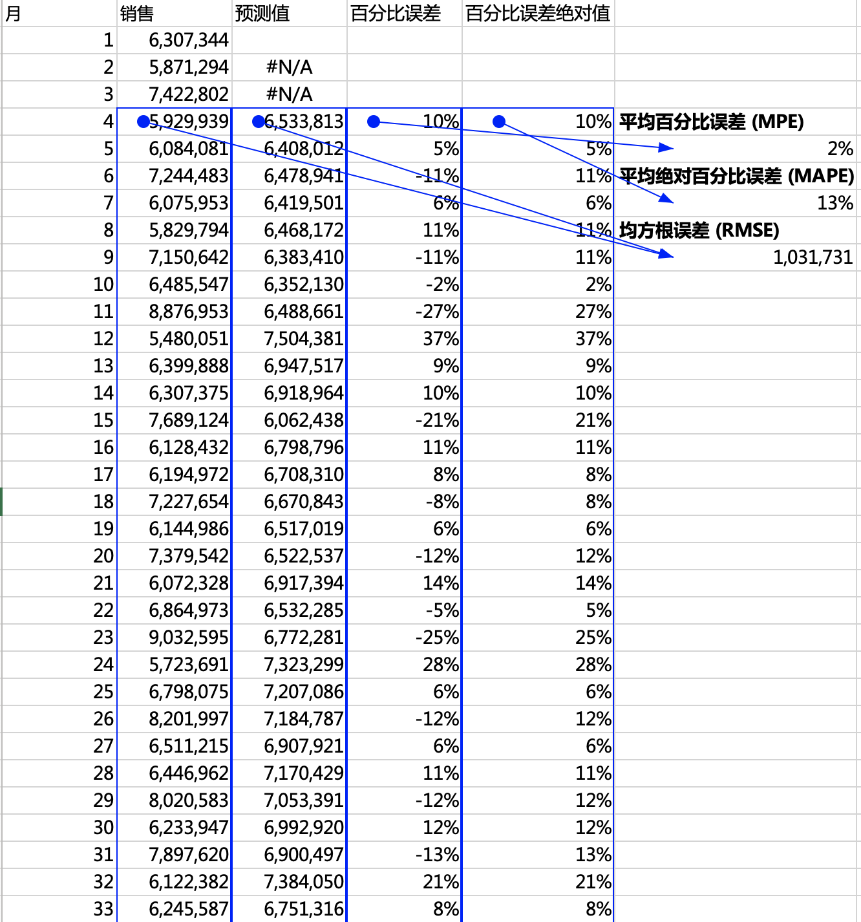Select the -2% percent error cell

point(404,284)
